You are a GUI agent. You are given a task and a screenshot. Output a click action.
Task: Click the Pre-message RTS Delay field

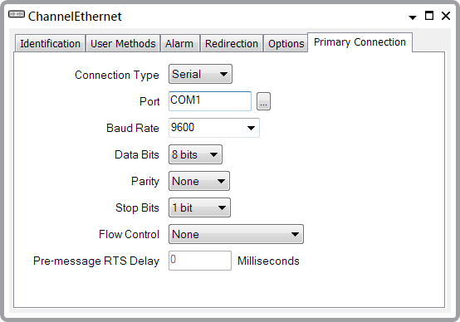(200, 261)
